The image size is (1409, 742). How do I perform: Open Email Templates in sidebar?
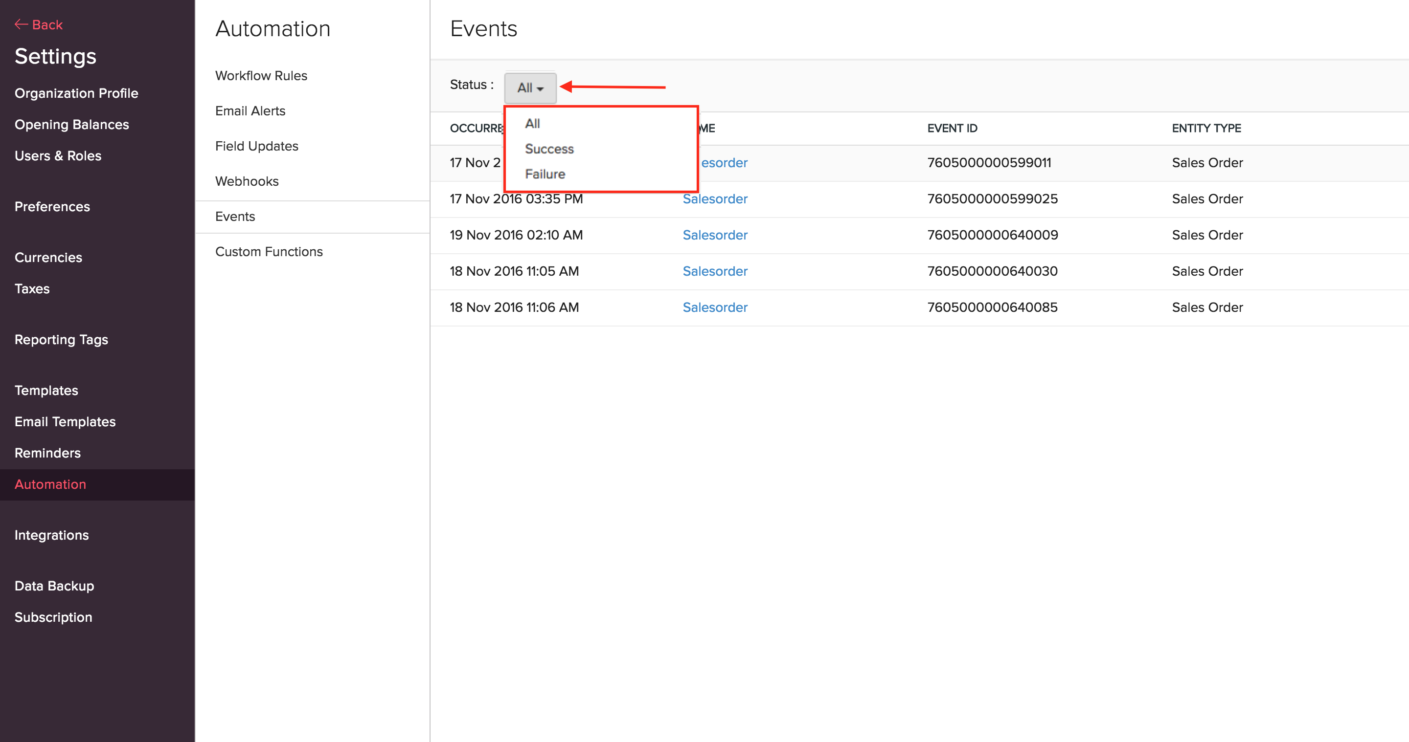pos(65,421)
